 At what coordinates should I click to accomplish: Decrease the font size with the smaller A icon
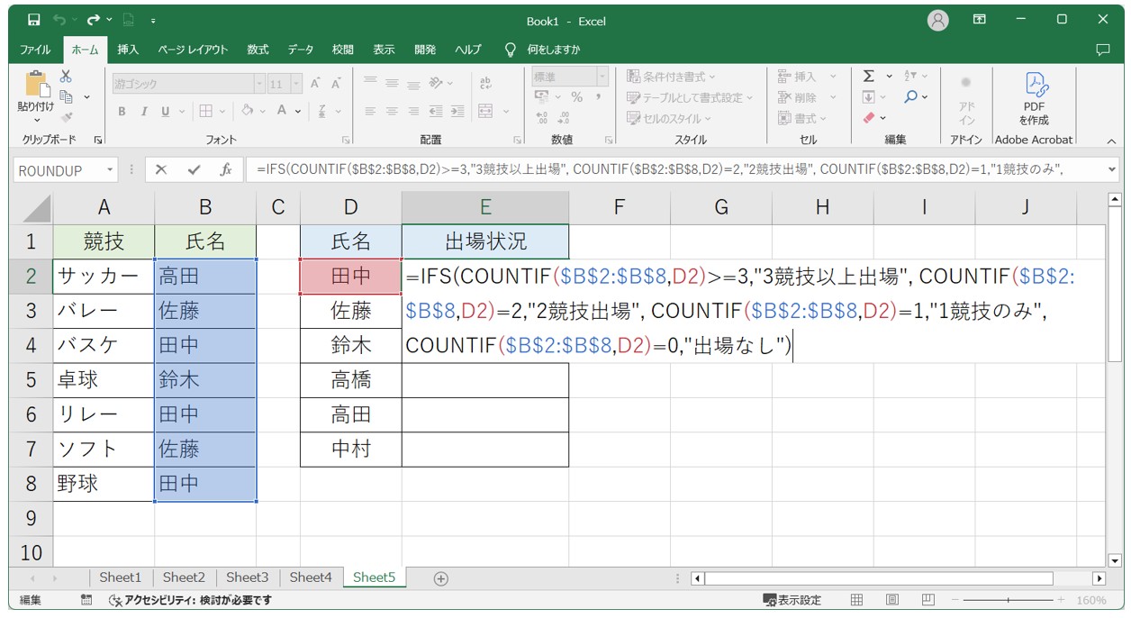[336, 84]
